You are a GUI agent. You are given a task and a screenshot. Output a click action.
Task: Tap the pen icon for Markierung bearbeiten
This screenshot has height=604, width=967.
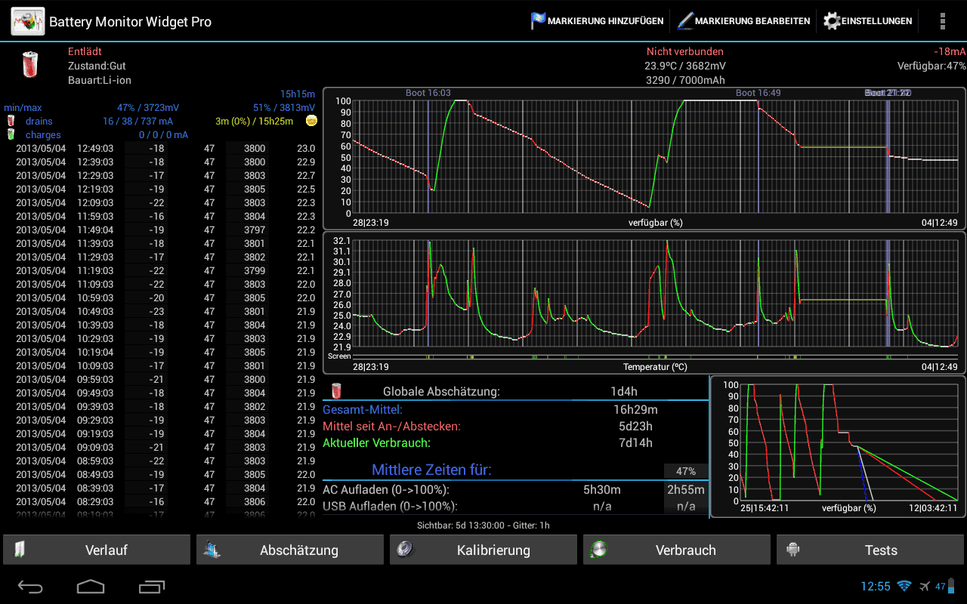point(684,21)
